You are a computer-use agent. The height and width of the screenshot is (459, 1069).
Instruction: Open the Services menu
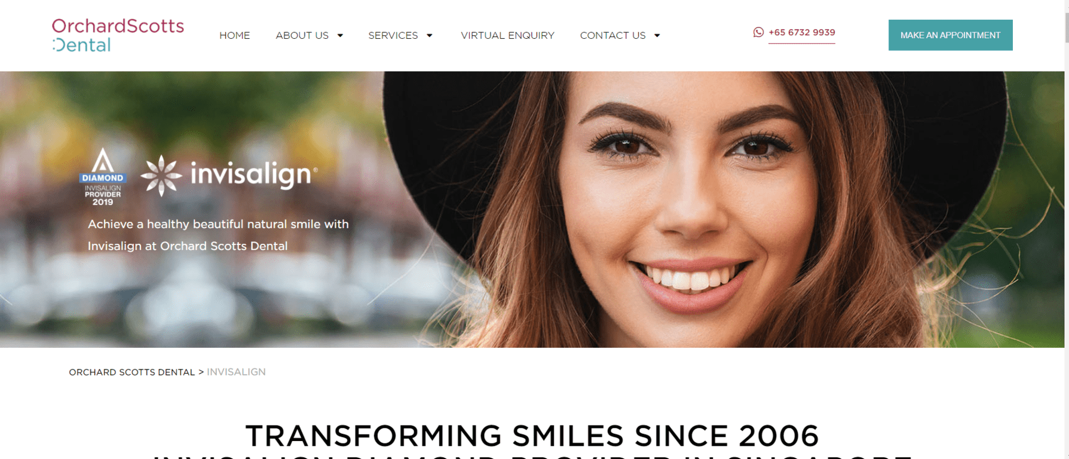click(x=393, y=35)
